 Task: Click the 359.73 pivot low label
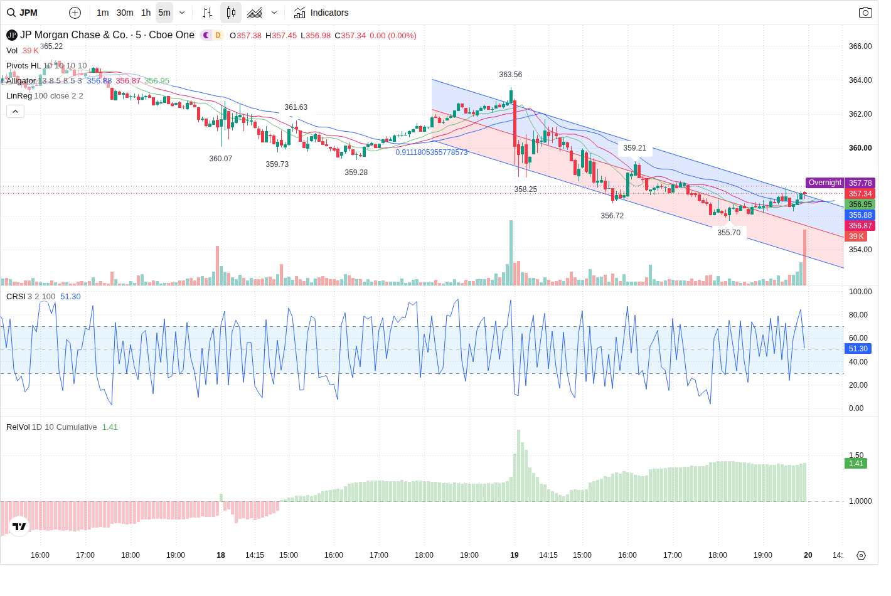277,164
